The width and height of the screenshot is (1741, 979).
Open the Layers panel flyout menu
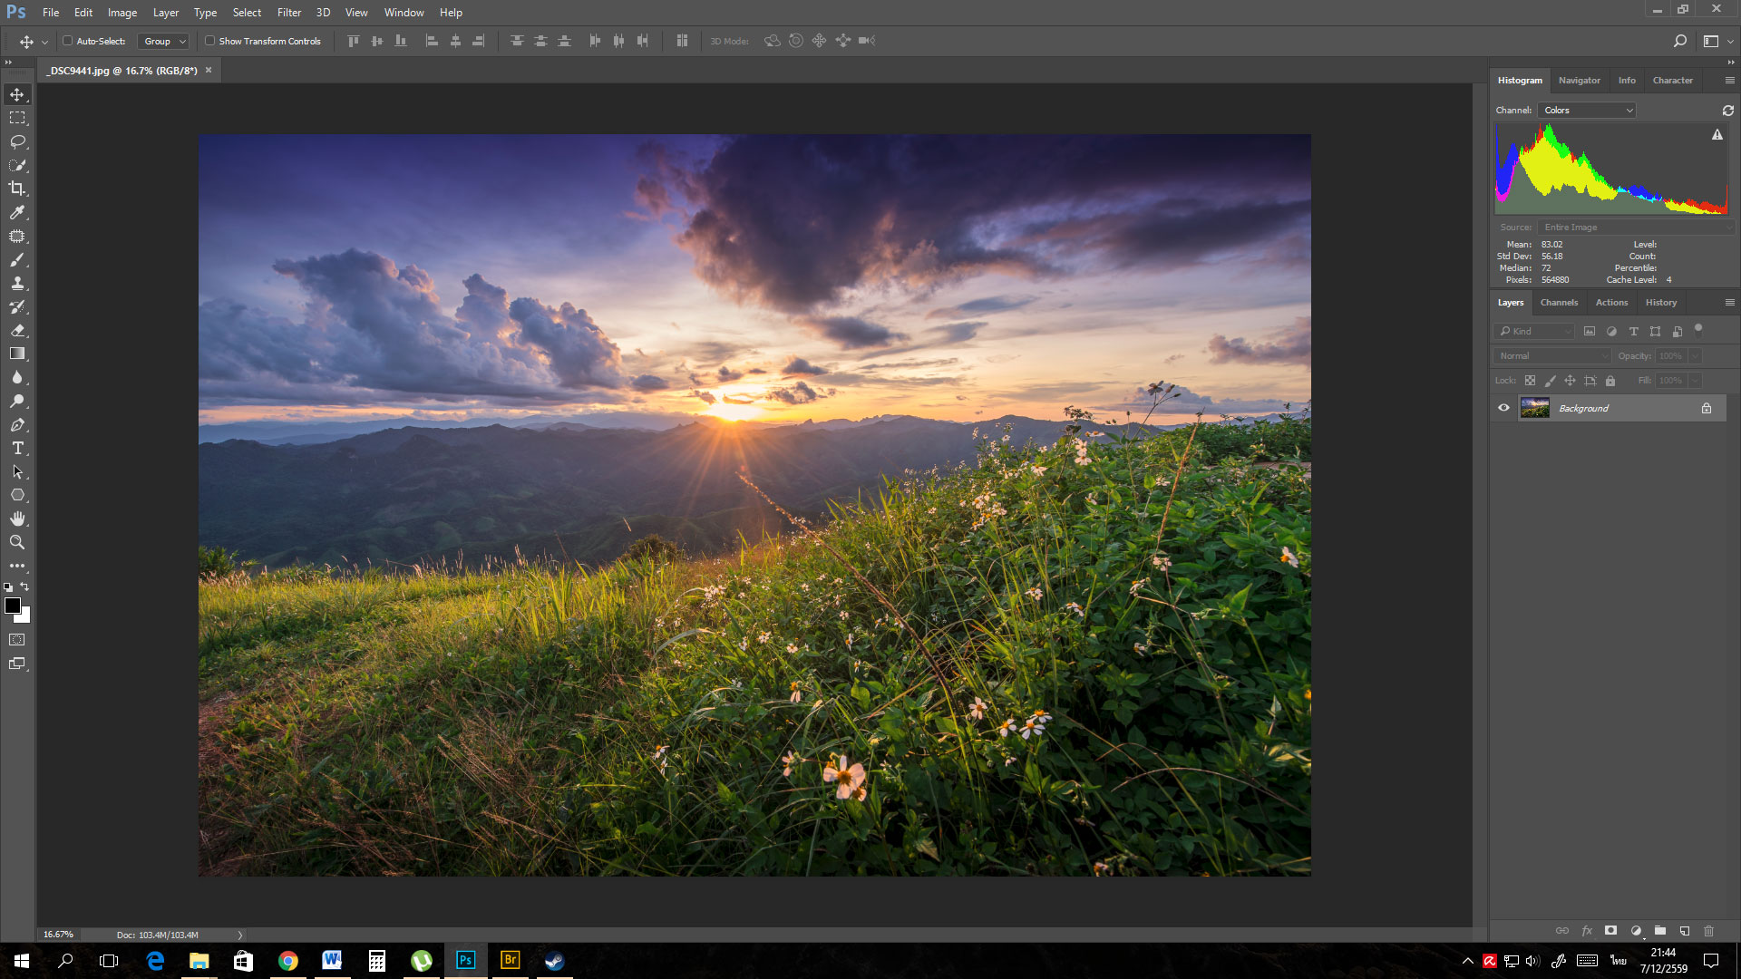[x=1729, y=303]
